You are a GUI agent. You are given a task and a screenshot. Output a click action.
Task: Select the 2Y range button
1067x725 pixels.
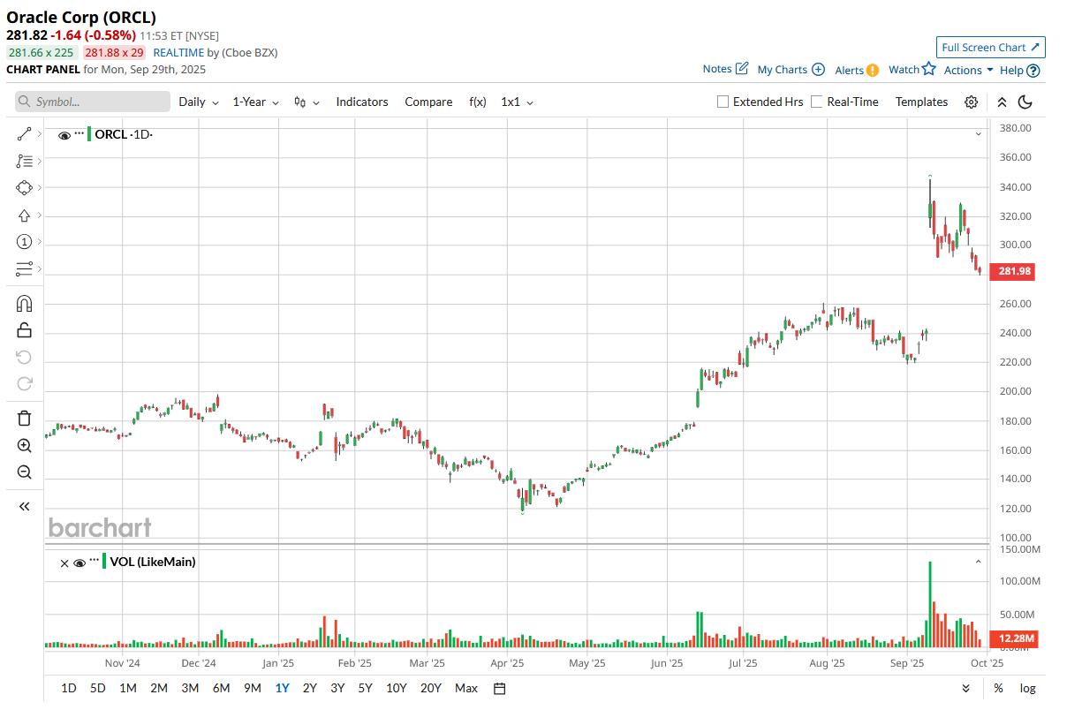[x=309, y=688]
